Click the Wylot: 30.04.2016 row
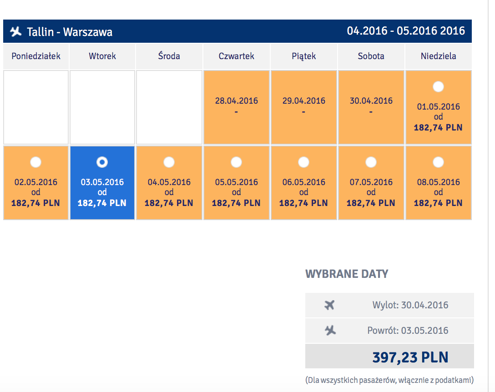 coord(389,305)
